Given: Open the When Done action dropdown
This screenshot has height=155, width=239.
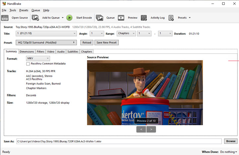Looking at the screenshot, I should point(229,152).
